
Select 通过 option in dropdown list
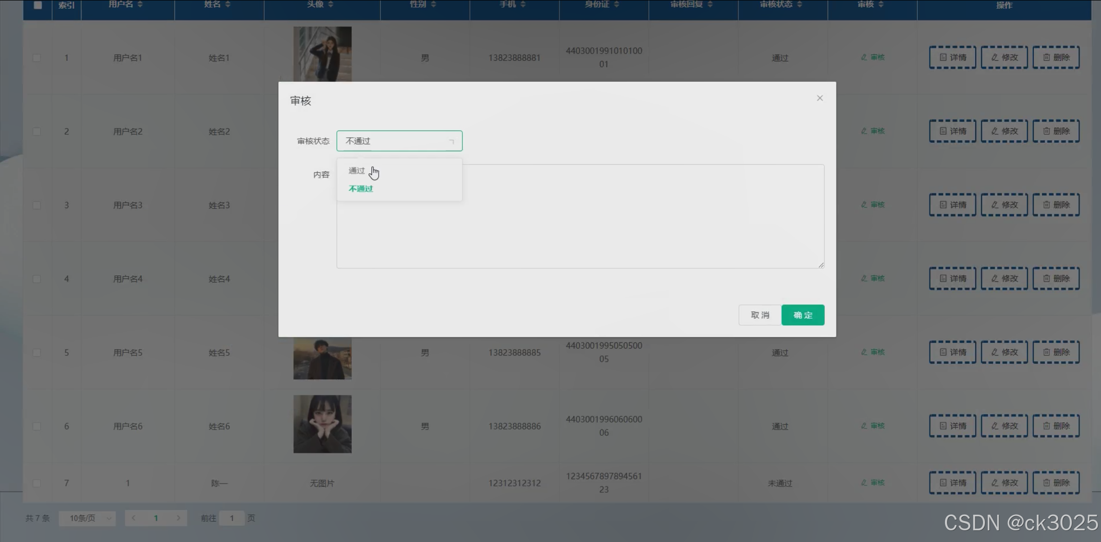(x=357, y=171)
